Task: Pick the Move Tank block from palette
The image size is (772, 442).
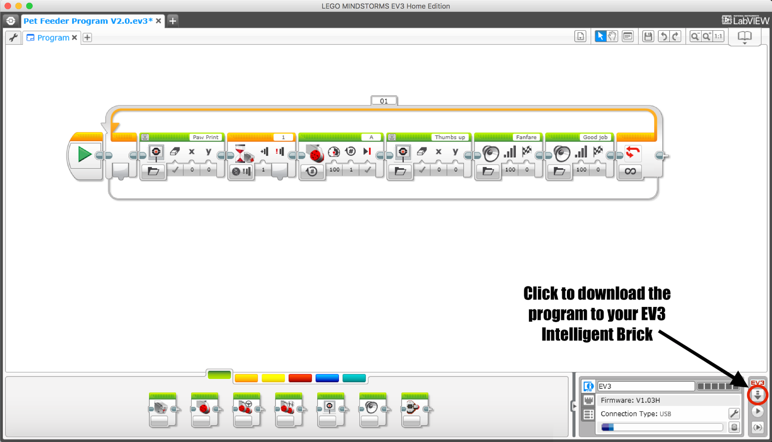Action: (x=289, y=410)
